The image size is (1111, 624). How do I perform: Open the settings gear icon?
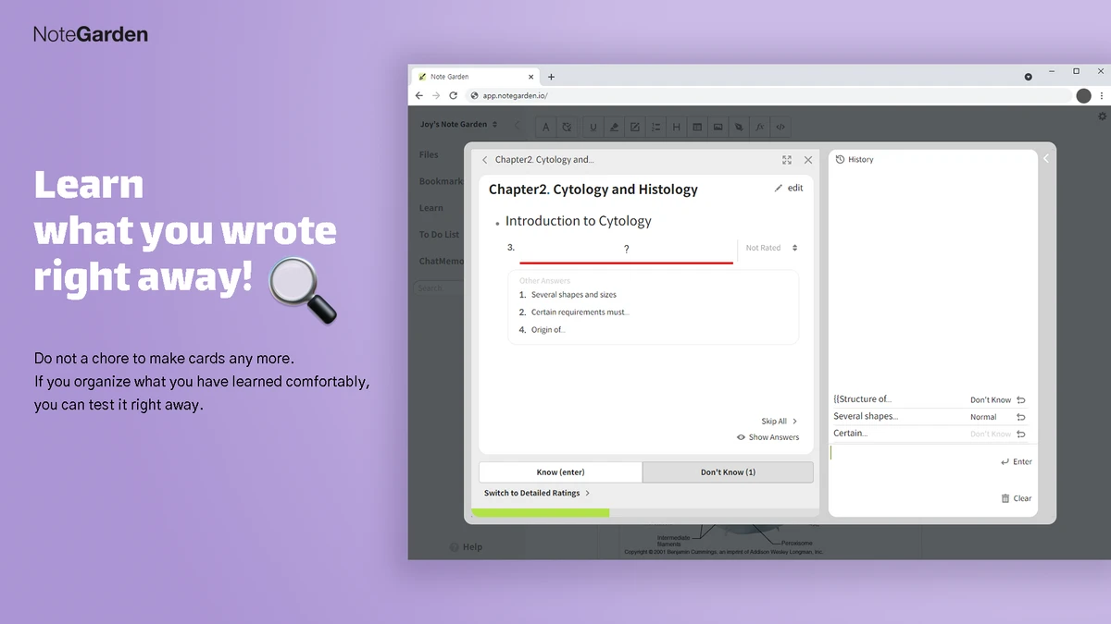pos(1102,116)
